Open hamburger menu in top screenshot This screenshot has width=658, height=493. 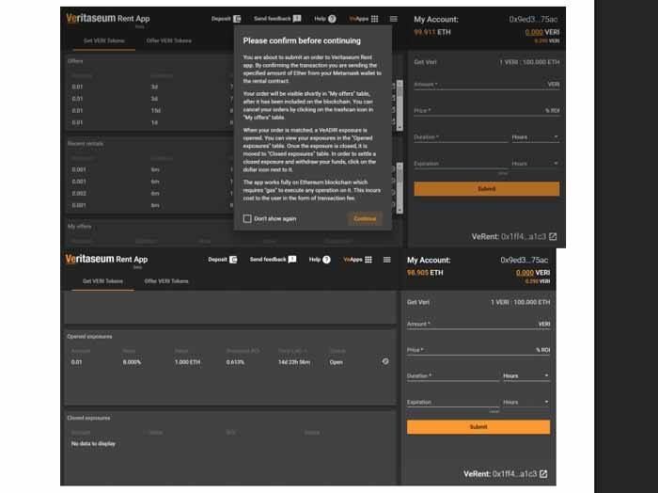point(393,19)
